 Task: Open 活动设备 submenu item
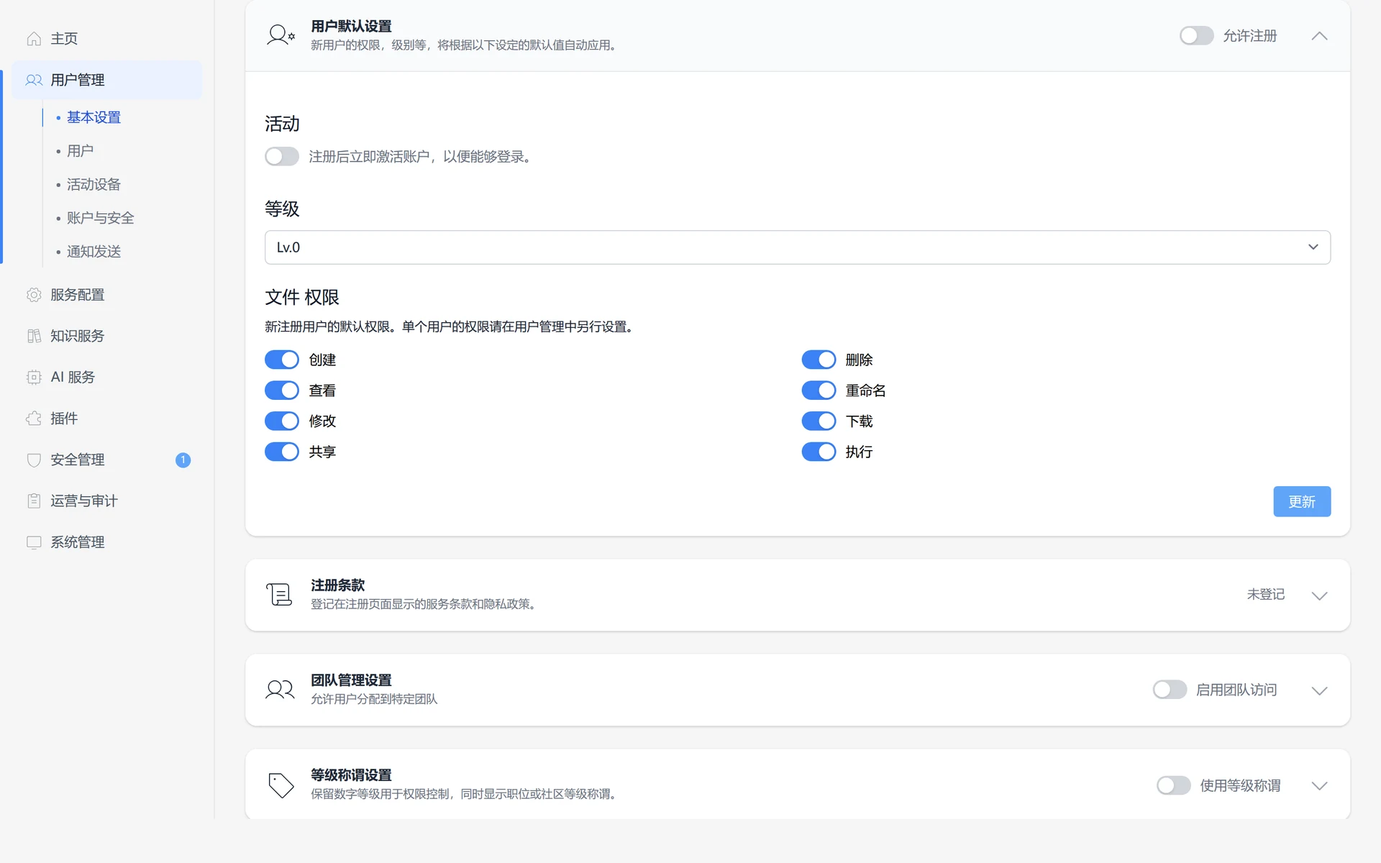(x=94, y=185)
